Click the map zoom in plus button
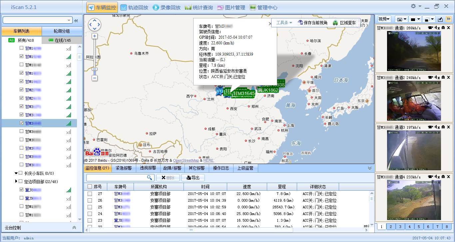This screenshot has height=242, width=455. coord(95,36)
